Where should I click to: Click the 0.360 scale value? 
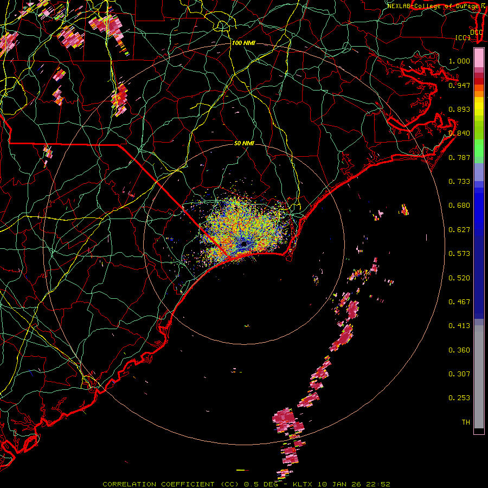point(459,350)
